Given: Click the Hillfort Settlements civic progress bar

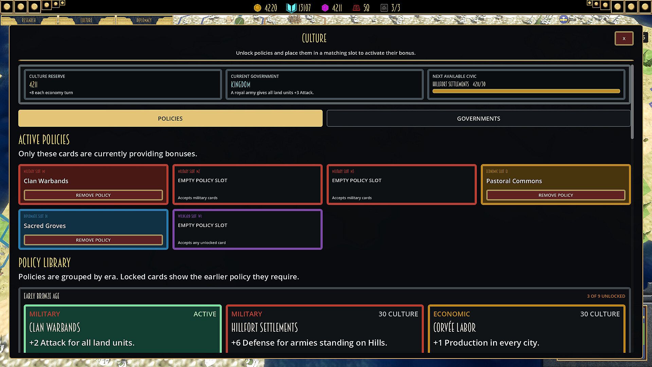Looking at the screenshot, I should pos(526,91).
